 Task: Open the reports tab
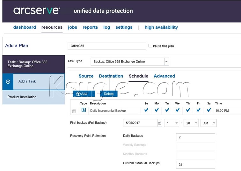90,27
